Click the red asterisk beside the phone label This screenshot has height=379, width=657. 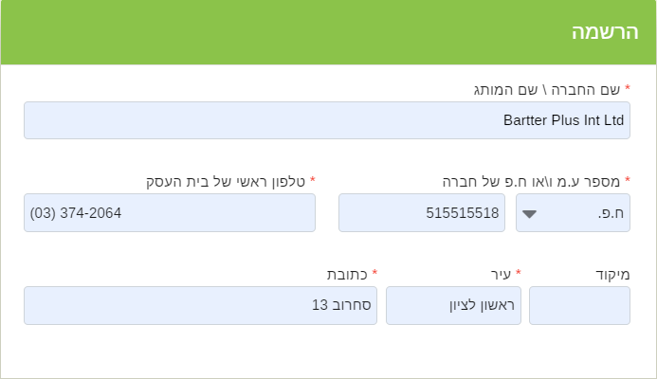(x=313, y=180)
